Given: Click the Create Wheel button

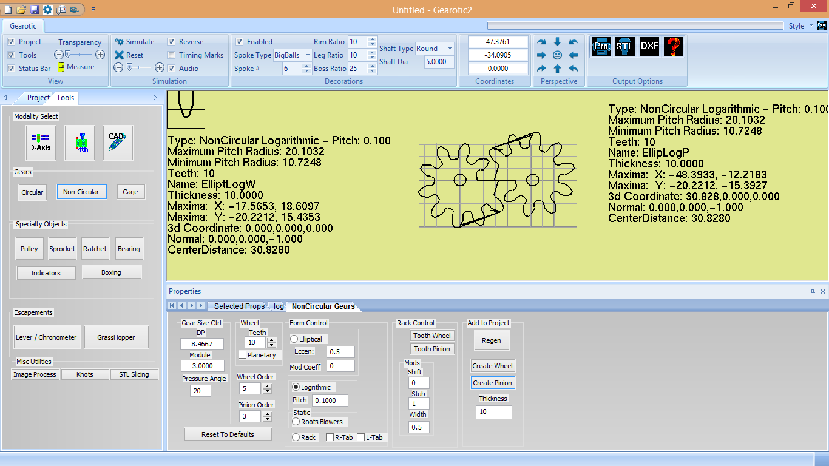Looking at the screenshot, I should [492, 366].
